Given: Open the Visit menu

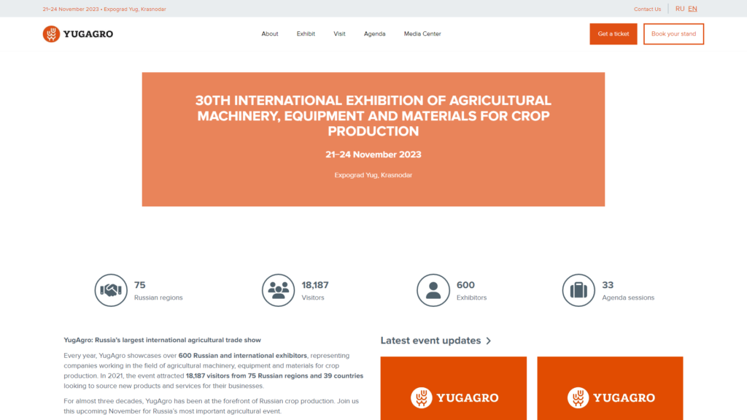Looking at the screenshot, I should coord(339,34).
